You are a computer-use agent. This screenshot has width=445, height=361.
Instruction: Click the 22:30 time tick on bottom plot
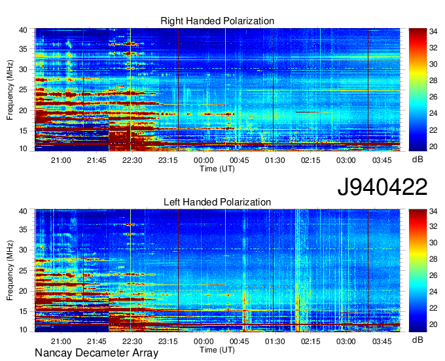pyautogui.click(x=132, y=341)
